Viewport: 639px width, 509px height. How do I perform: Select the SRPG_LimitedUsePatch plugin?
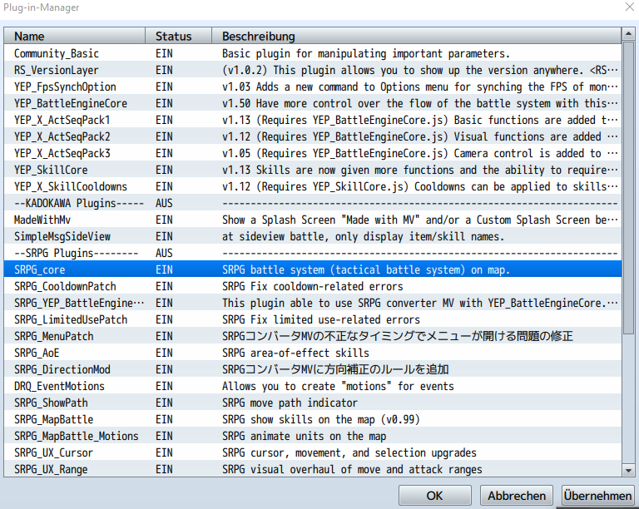pos(313,319)
